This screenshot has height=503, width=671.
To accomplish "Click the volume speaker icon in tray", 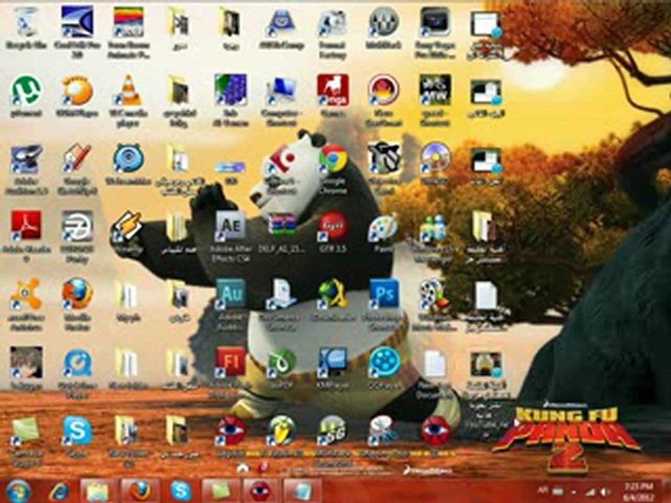I will [x=606, y=491].
